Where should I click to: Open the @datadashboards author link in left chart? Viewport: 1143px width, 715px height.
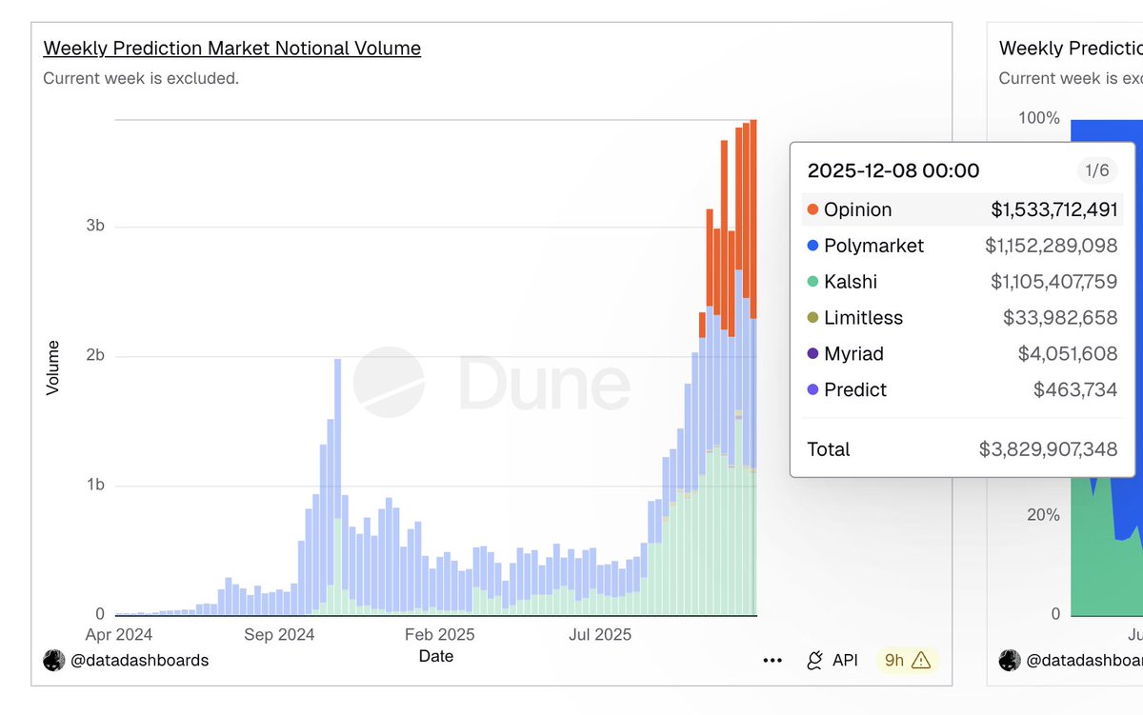pyautogui.click(x=140, y=660)
